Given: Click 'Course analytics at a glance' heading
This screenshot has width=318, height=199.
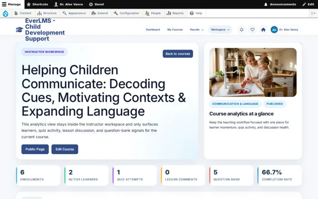Looking at the screenshot, I should pos(241,114).
